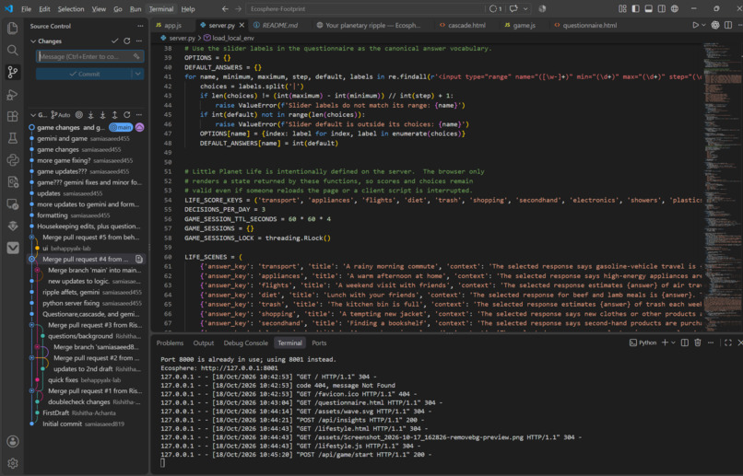
Task: Maximize the terminal panel size
Action: coord(728,342)
